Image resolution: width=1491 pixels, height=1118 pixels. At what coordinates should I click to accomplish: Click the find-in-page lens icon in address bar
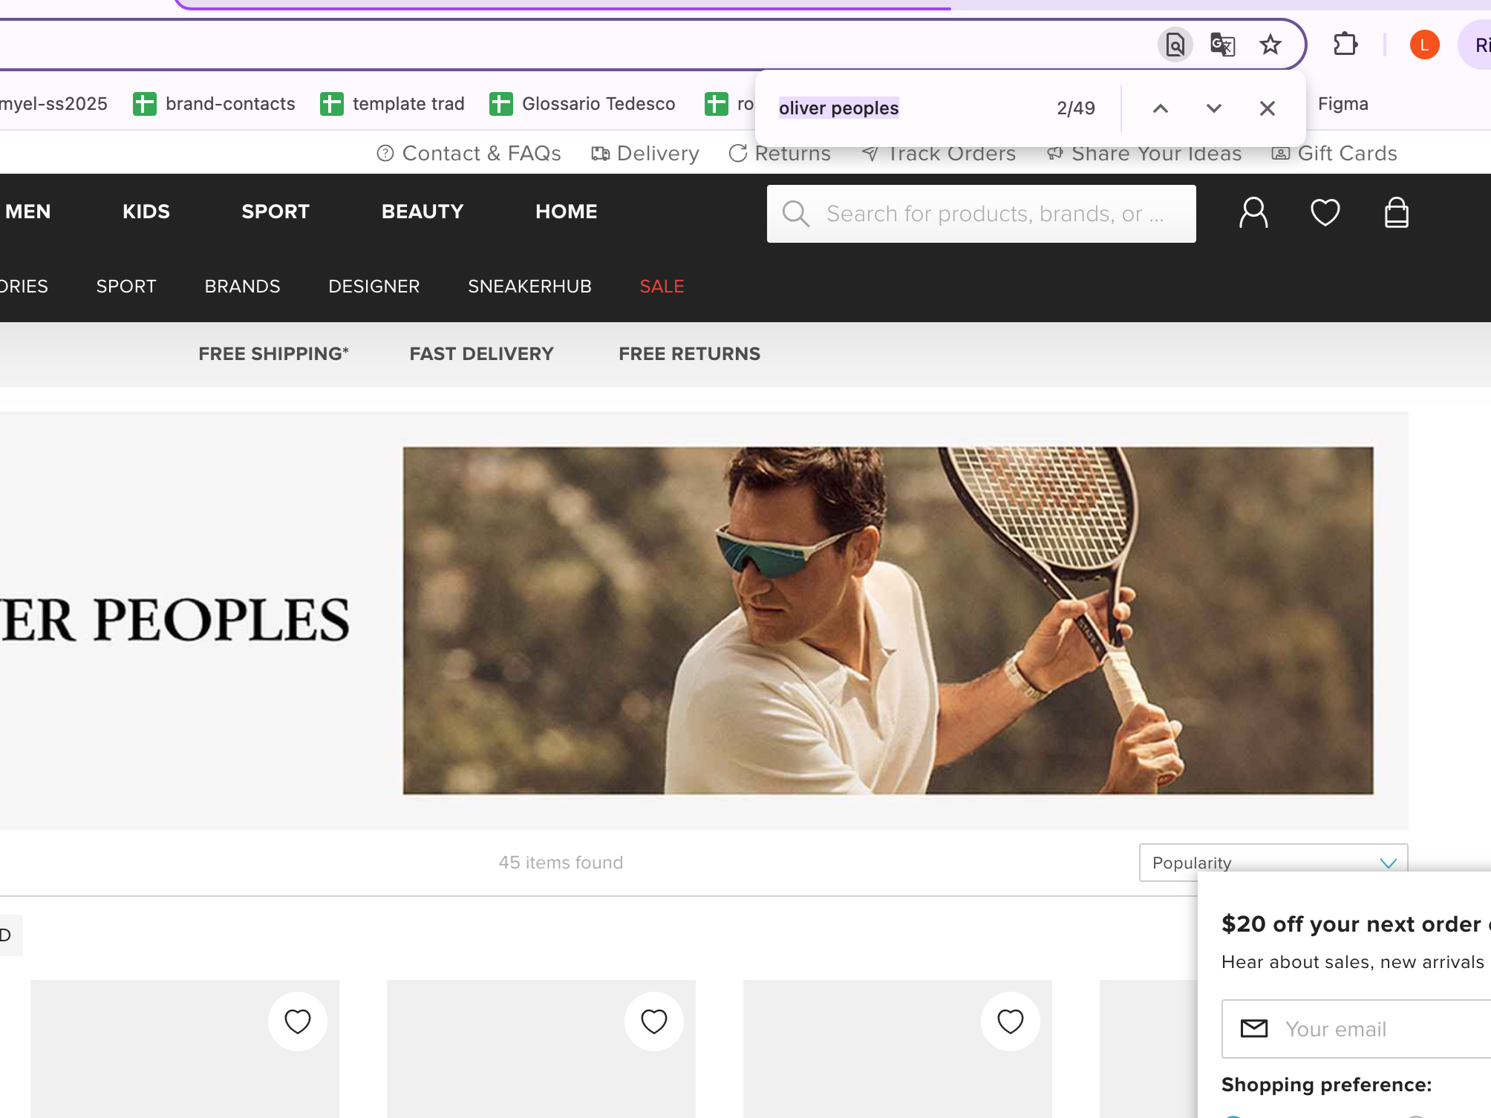1175,45
